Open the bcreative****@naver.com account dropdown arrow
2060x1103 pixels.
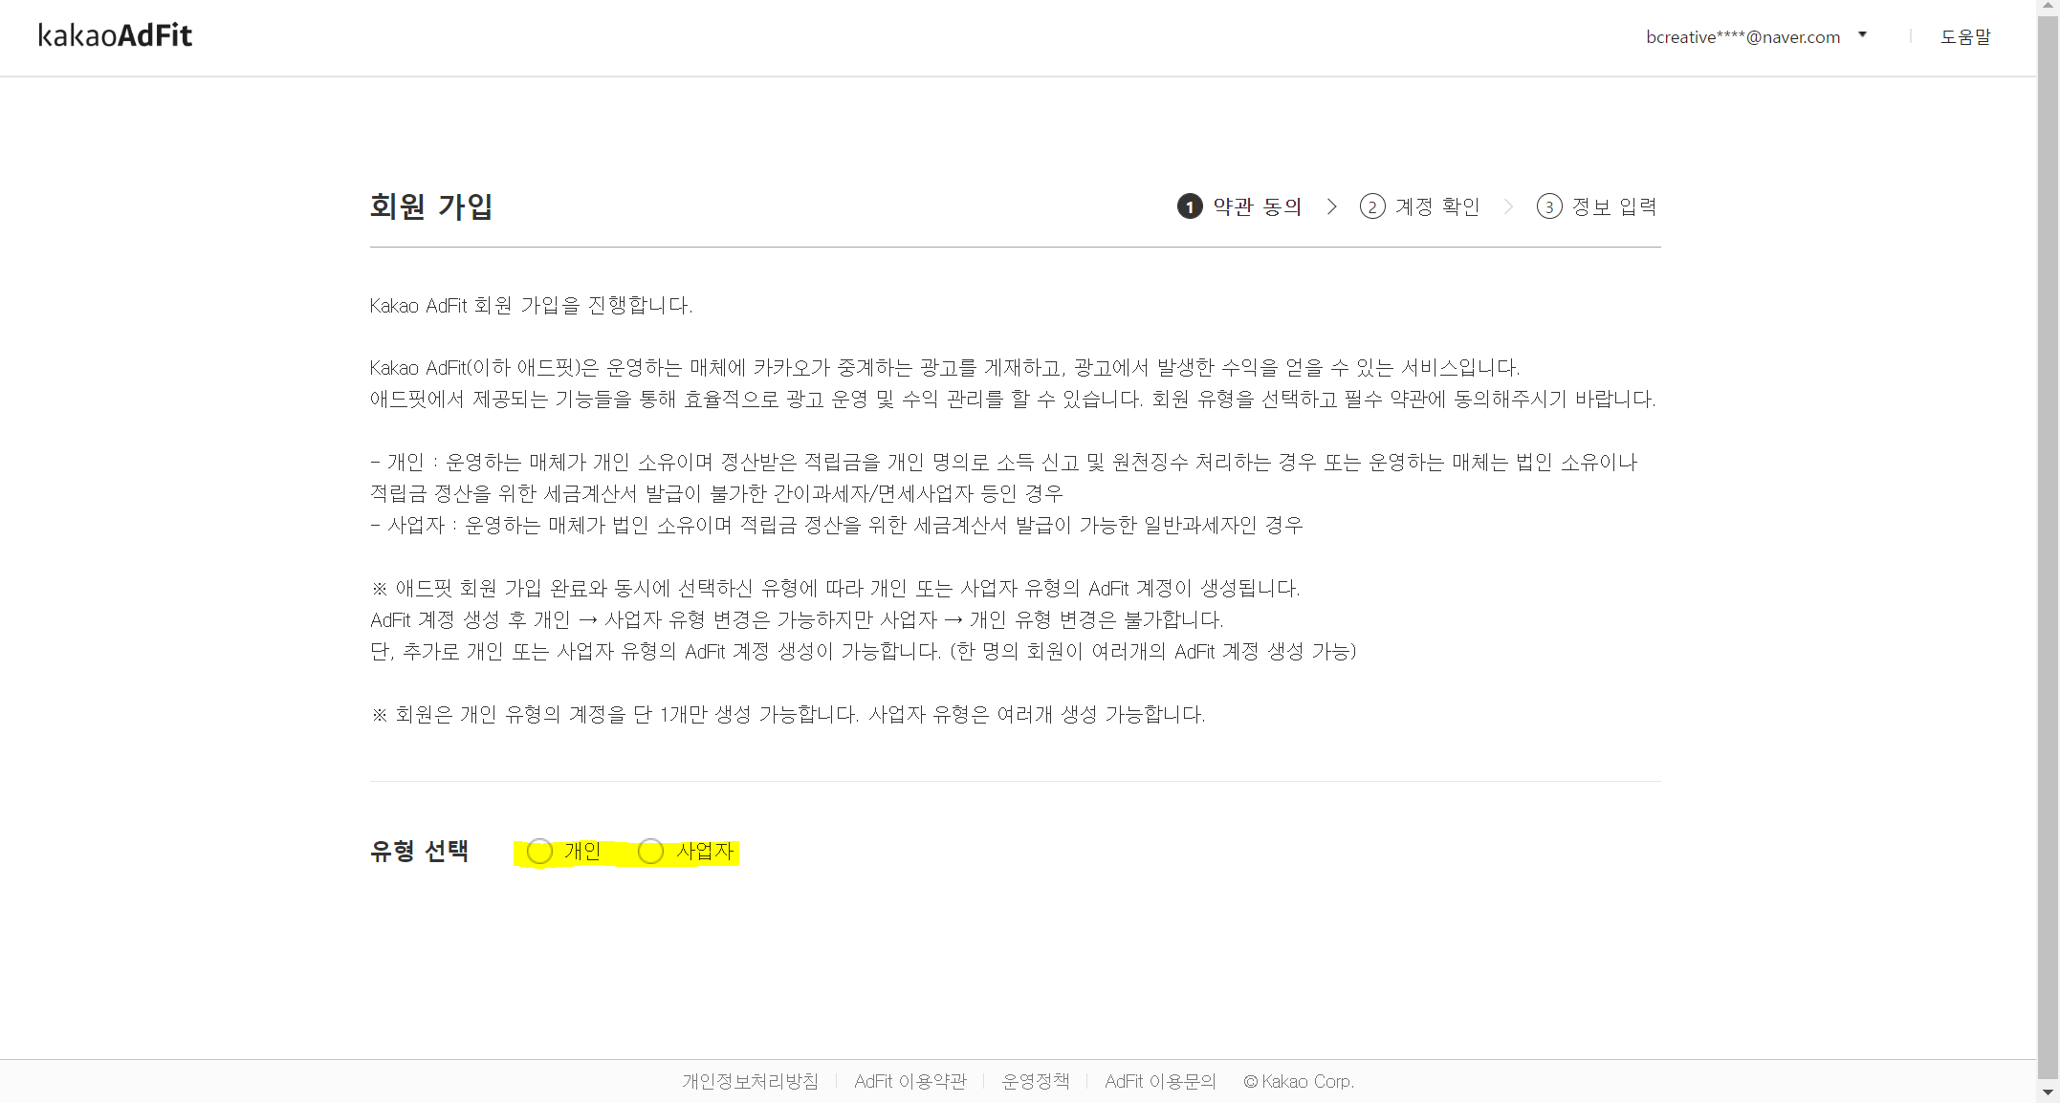(1862, 35)
